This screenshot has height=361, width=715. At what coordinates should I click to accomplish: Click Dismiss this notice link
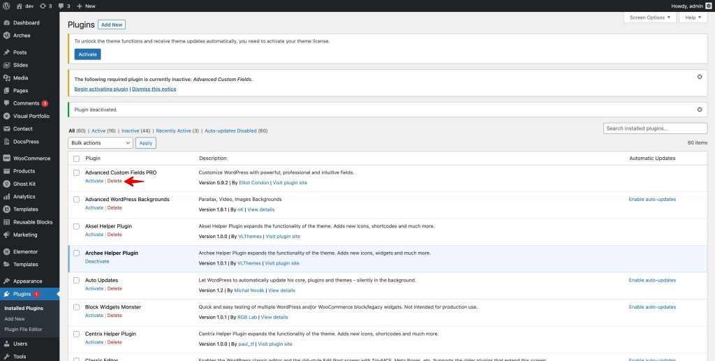154,89
